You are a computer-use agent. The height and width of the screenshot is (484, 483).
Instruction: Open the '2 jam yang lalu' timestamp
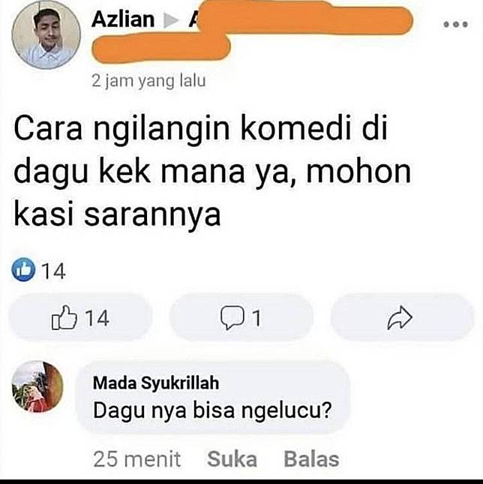[148, 81]
